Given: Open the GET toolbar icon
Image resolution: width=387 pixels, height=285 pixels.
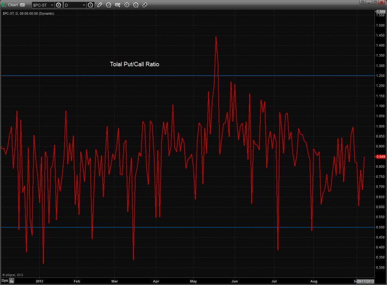Looking at the screenshot, I should 118,5.
